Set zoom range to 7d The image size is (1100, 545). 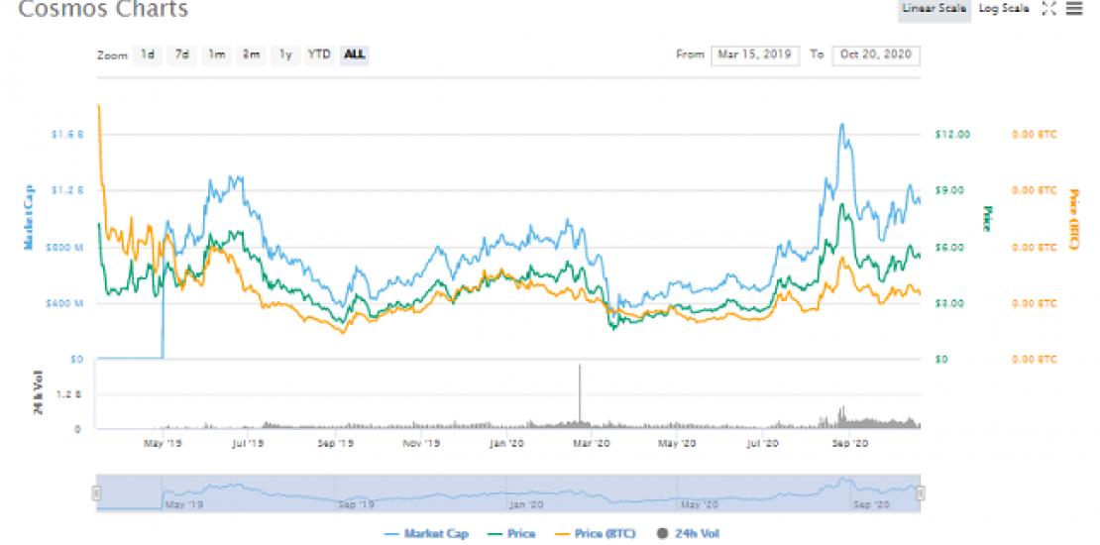click(182, 54)
